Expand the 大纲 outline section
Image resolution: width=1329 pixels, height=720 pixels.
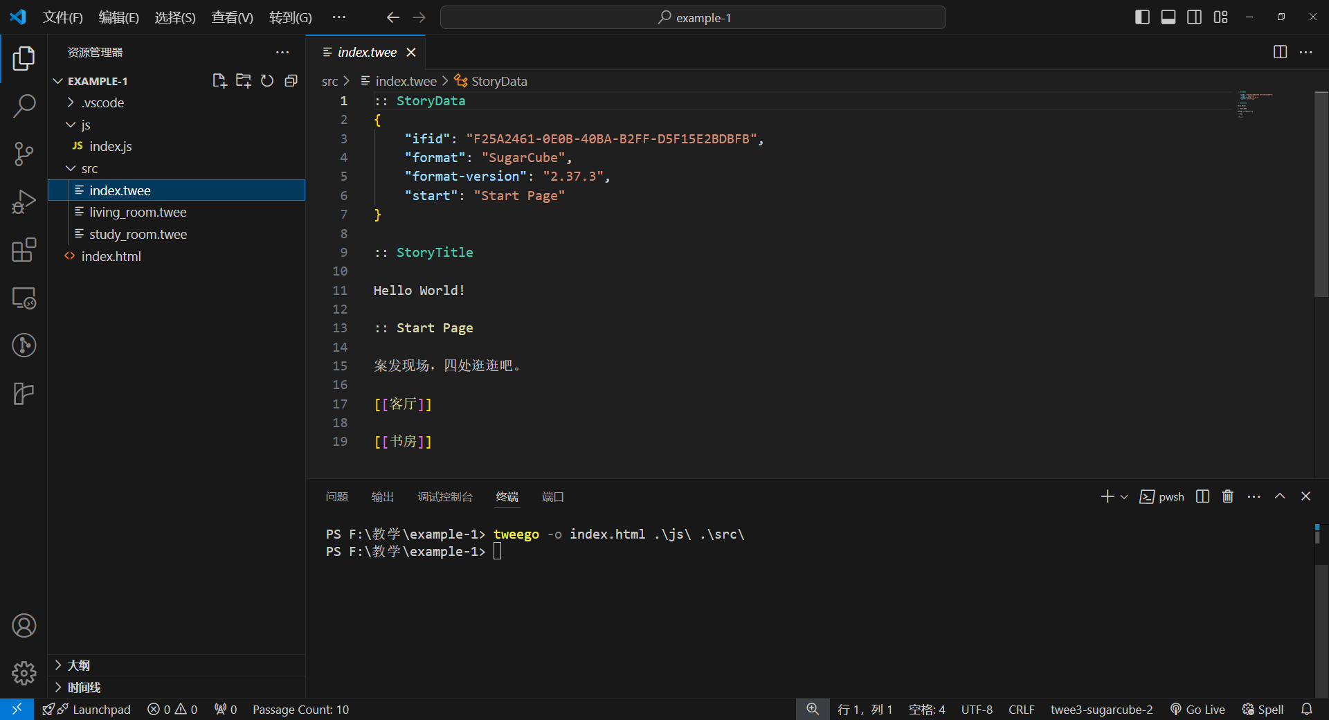(x=177, y=665)
